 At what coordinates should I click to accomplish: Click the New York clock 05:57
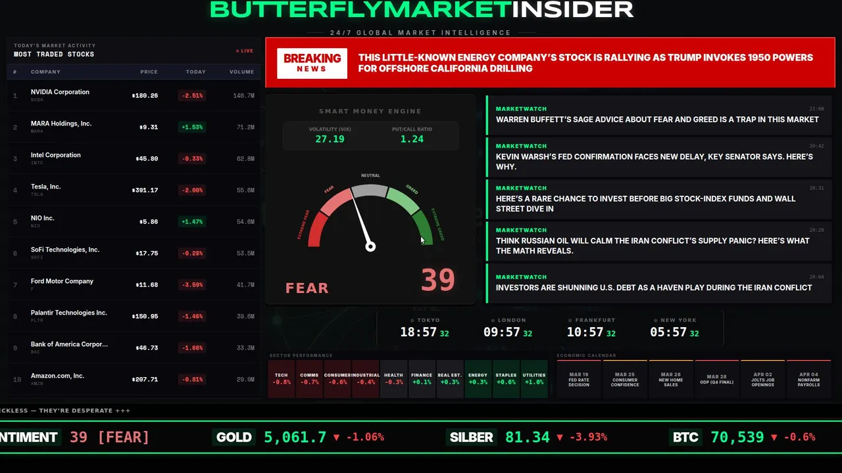pos(668,332)
